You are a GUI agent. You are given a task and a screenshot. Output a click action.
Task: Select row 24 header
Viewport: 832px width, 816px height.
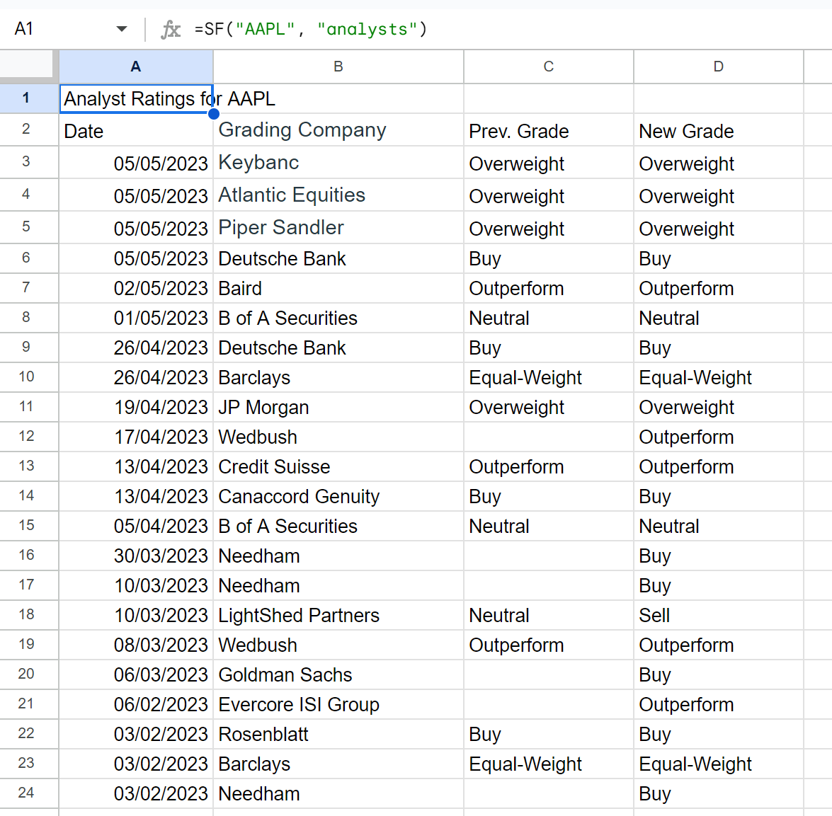[x=26, y=793]
